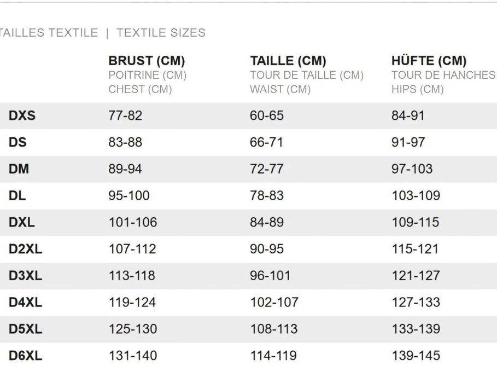Click waist value 72-77

coord(267,169)
